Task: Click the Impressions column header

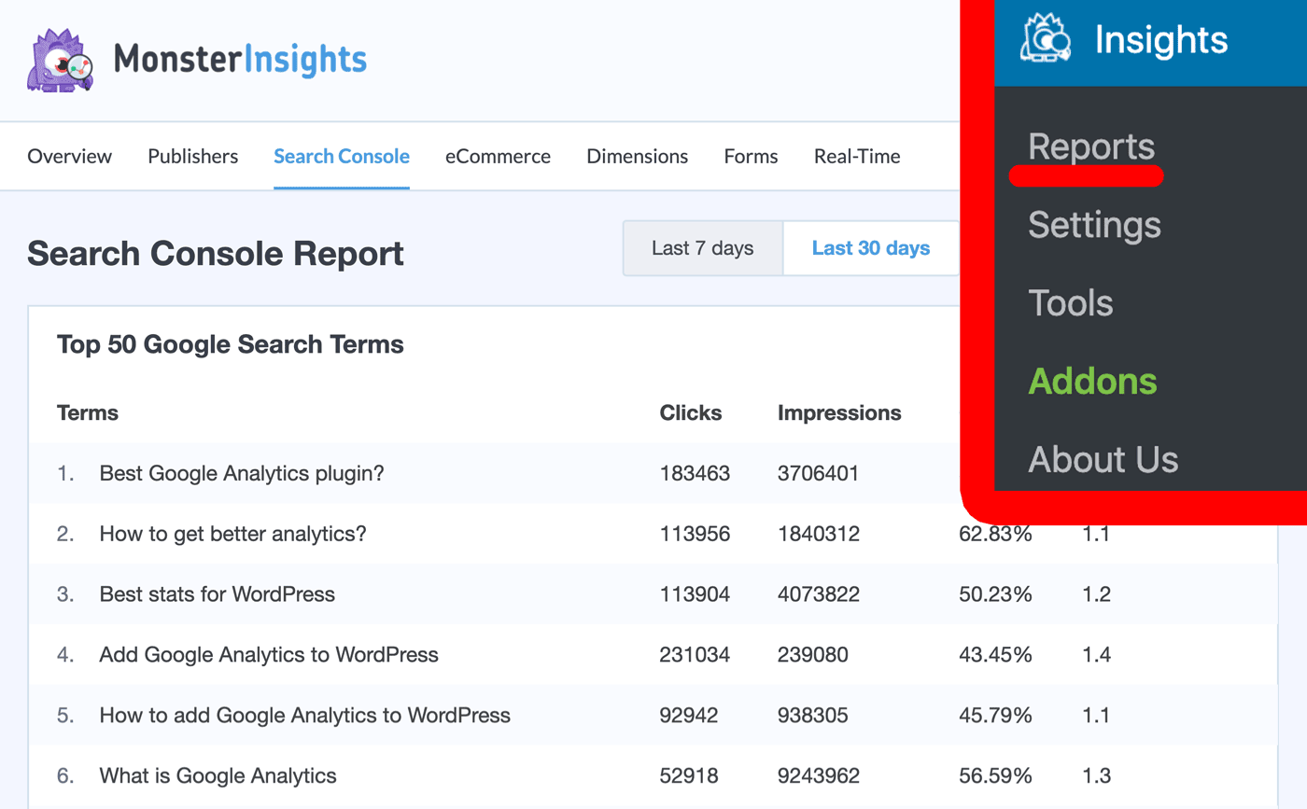Action: click(839, 412)
